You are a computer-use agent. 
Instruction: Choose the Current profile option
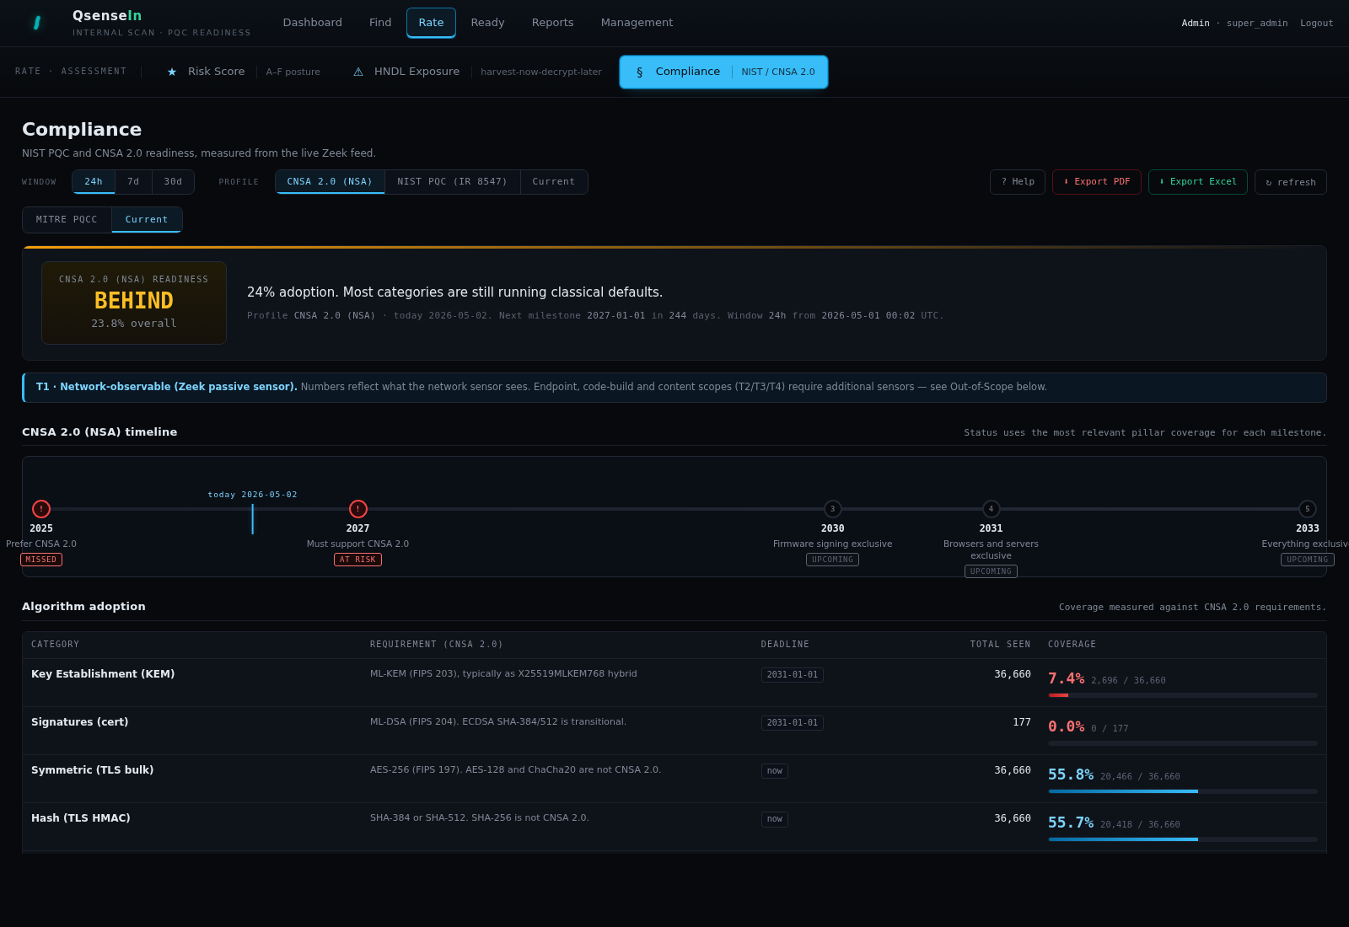pyautogui.click(x=554, y=182)
